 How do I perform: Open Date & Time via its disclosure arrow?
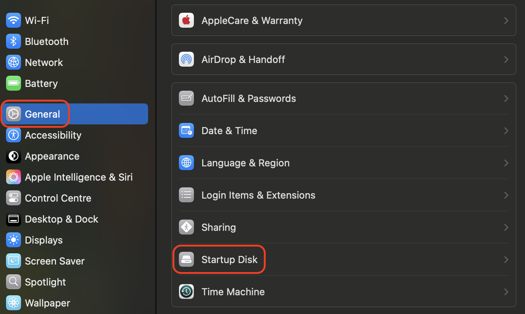506,130
